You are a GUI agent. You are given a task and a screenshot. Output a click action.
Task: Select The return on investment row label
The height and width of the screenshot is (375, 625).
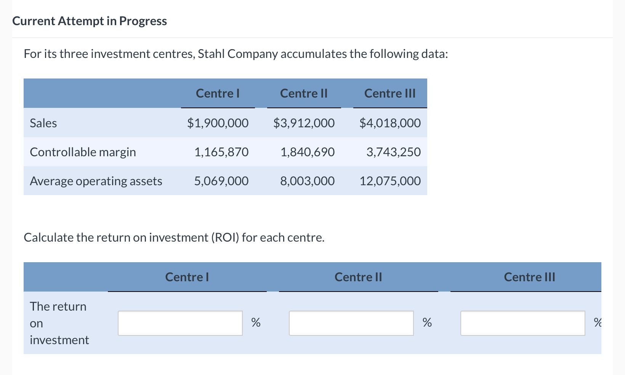58,323
